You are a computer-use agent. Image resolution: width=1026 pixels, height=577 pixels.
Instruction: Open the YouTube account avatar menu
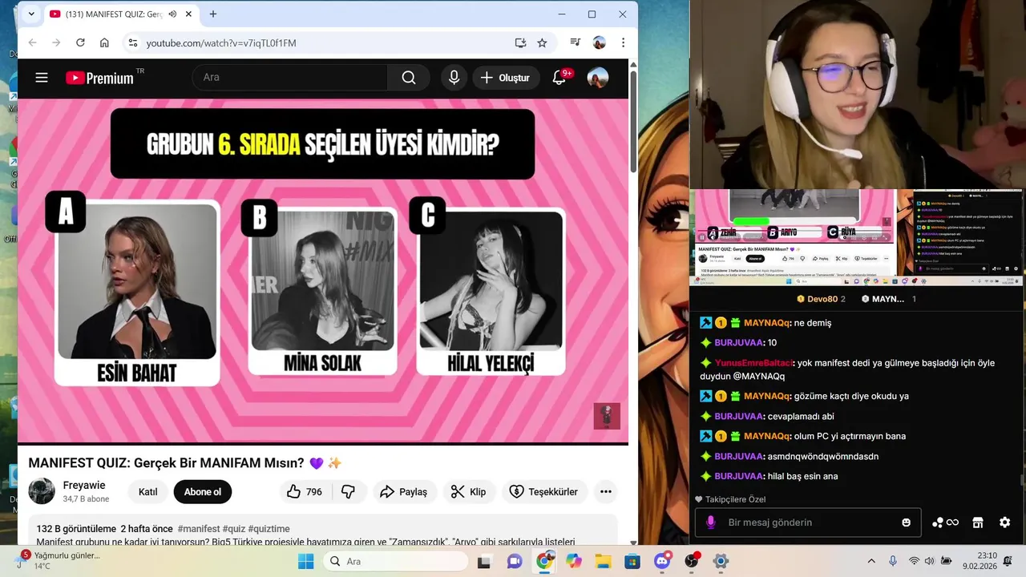point(598,78)
